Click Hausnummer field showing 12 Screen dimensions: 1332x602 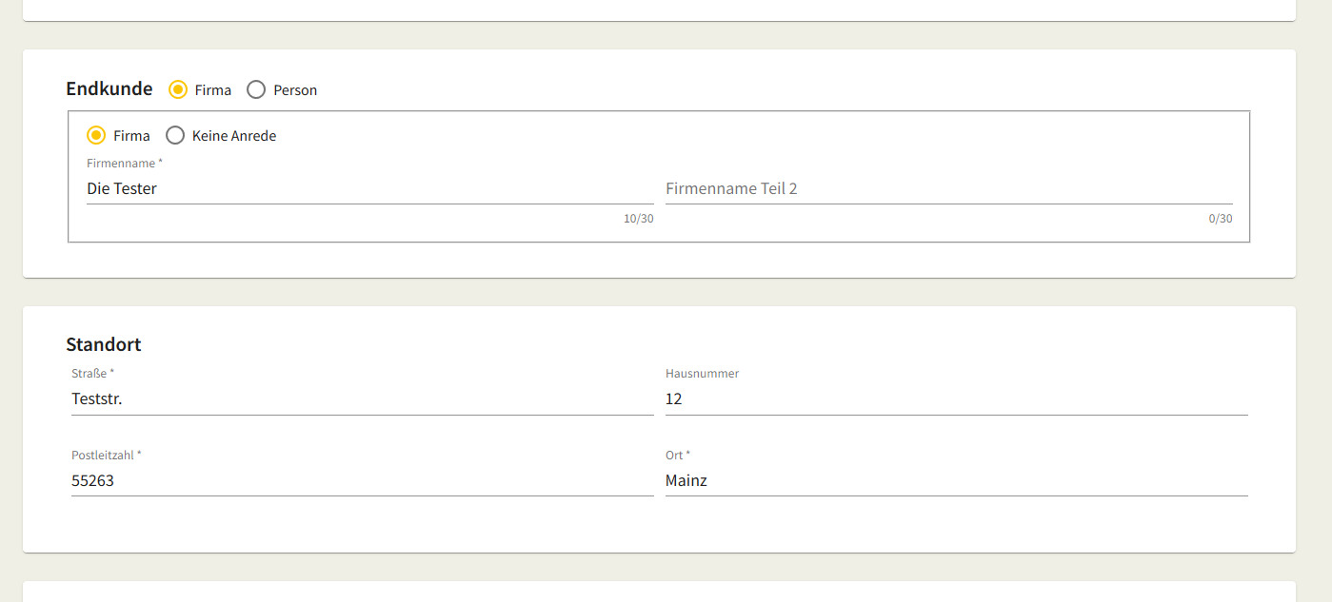point(956,399)
